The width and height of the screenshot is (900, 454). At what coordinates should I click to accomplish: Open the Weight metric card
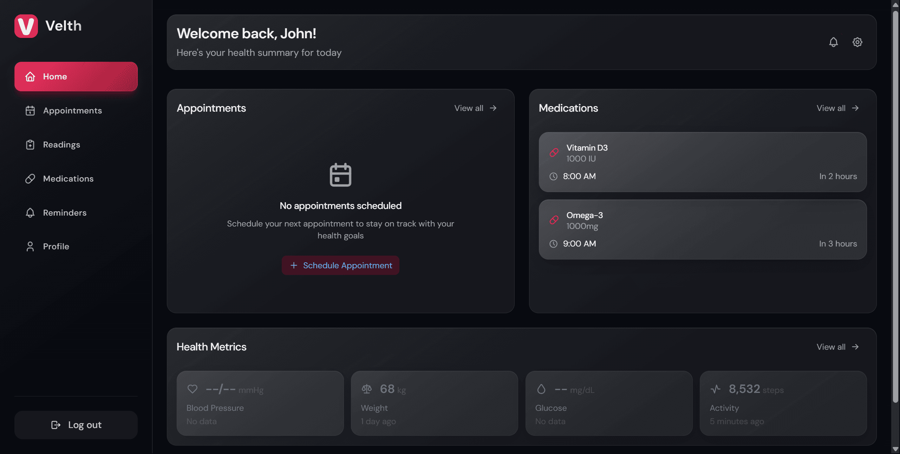tap(434, 403)
